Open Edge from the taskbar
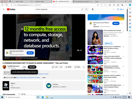The image size is (132, 99). point(43,97)
